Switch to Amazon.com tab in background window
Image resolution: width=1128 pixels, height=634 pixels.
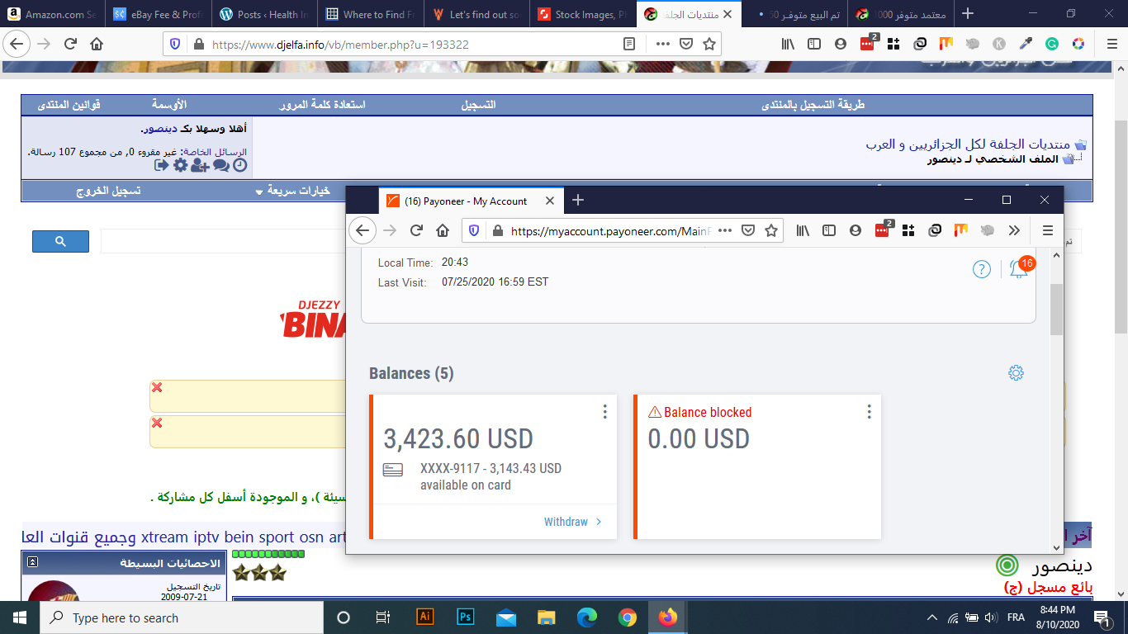click(x=53, y=14)
